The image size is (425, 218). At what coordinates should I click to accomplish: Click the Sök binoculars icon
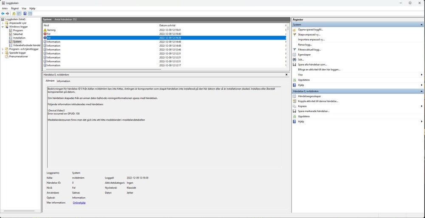click(x=295, y=60)
